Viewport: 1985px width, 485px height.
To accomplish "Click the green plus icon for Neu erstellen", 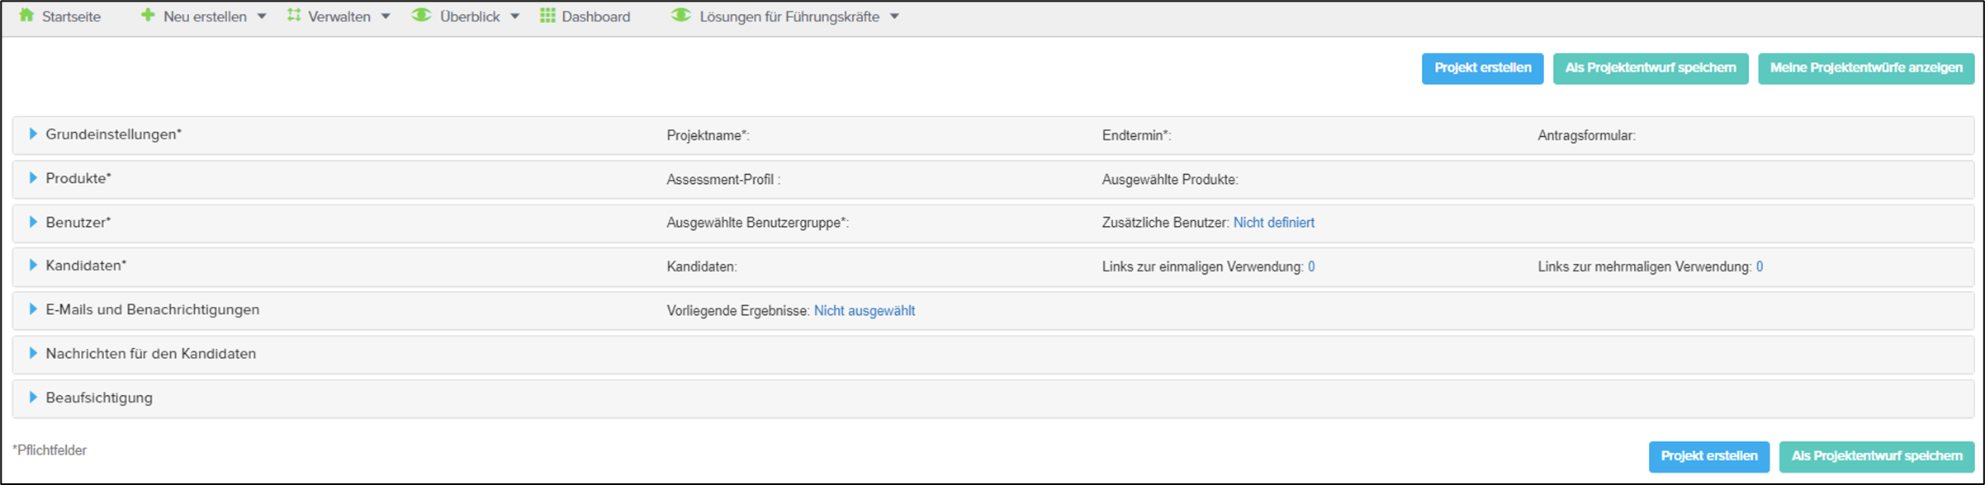I will click(x=148, y=16).
